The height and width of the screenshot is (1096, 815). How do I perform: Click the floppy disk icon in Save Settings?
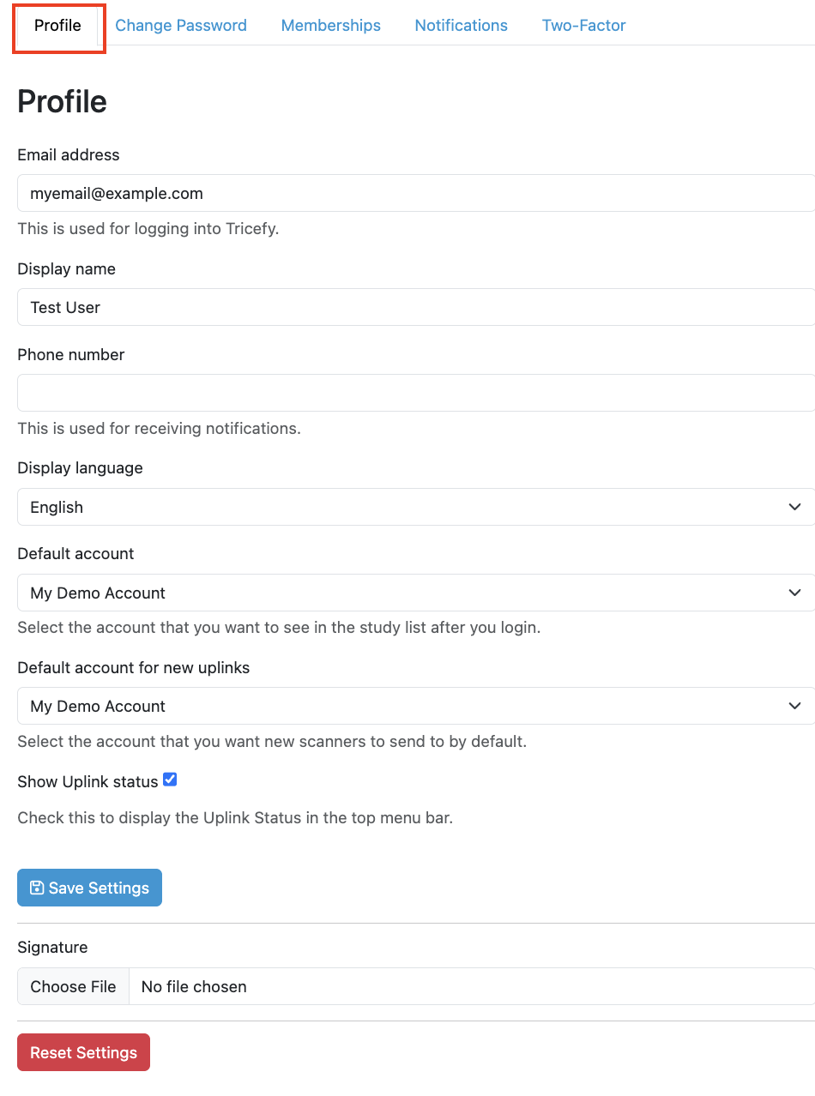(37, 888)
